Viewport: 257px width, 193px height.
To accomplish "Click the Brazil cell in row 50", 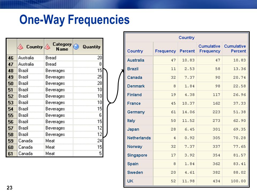I will 31,83.
